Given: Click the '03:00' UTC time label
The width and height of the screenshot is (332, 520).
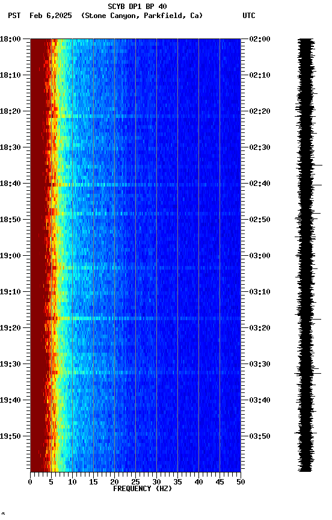Looking at the screenshot, I should click(x=260, y=256).
